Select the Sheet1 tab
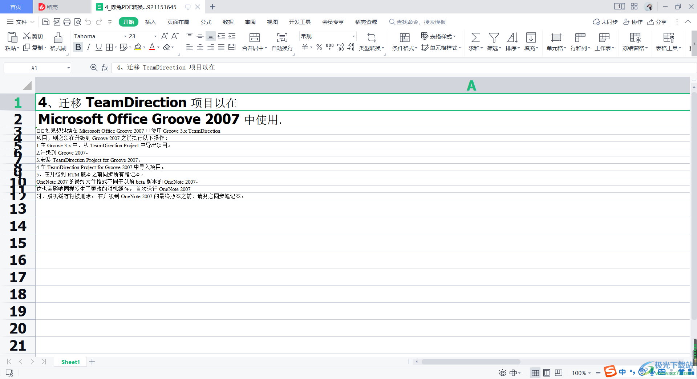Viewport: 697px width, 379px height. (x=70, y=362)
